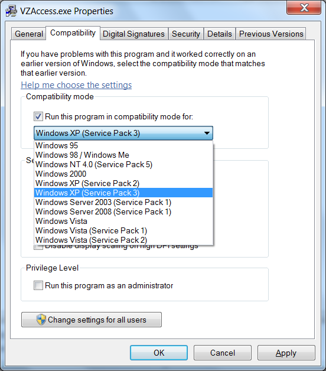The height and width of the screenshot is (371, 326).
Task: Open the Security tab
Action: 186,34
